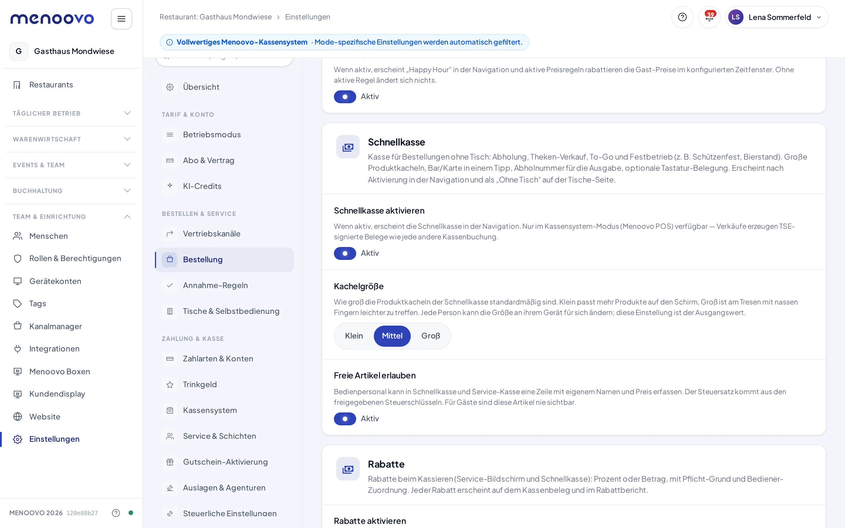Open the help question mark icon in header
The height and width of the screenshot is (528, 845).
point(682,17)
